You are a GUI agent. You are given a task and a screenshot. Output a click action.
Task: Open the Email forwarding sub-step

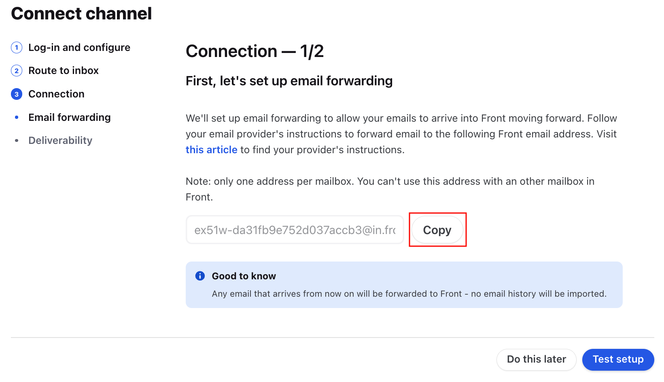[70, 117]
